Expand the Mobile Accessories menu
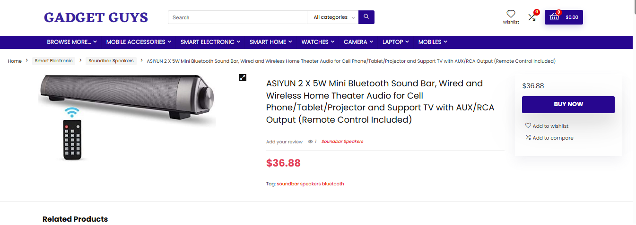 [139, 42]
